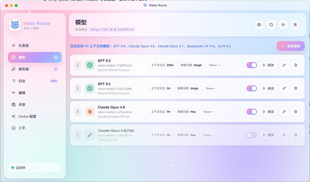Toggle light theme sun icon
The image size is (310, 182).
283,25
